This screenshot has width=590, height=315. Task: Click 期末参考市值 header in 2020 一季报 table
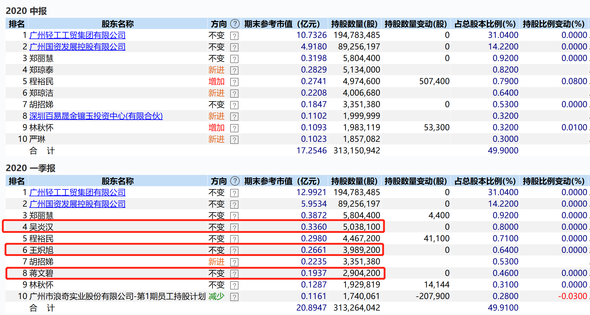click(x=282, y=181)
